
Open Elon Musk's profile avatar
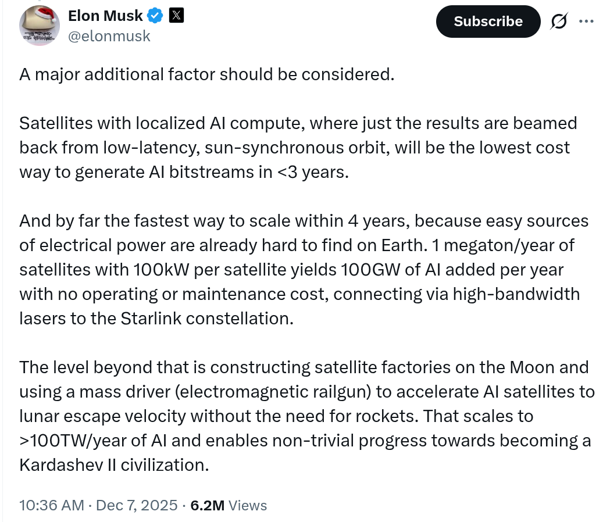(40, 25)
